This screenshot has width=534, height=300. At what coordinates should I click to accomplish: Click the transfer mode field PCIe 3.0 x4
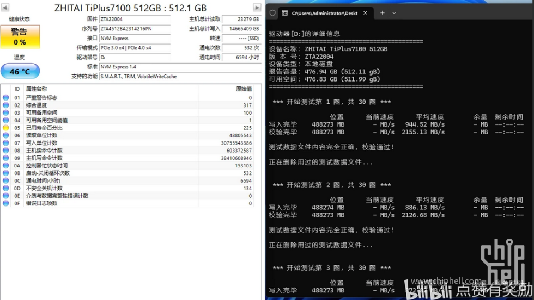(x=135, y=48)
